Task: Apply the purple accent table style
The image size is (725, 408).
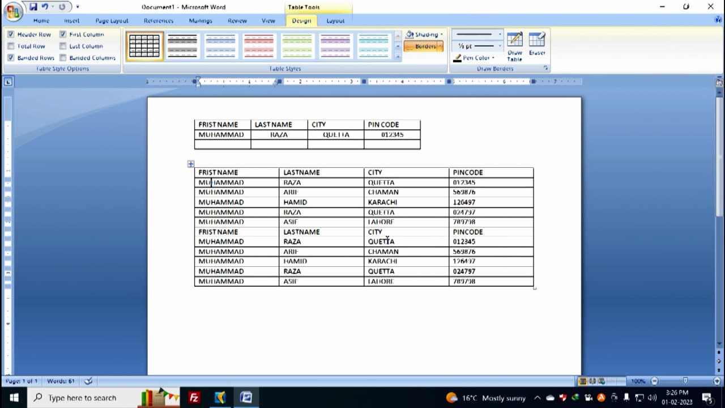Action: coord(335,46)
